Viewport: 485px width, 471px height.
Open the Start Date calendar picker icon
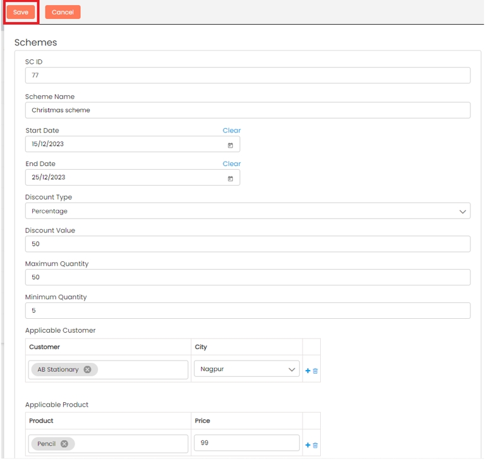tap(230, 145)
